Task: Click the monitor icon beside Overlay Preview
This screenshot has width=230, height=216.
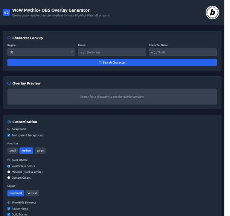Action: (9, 83)
